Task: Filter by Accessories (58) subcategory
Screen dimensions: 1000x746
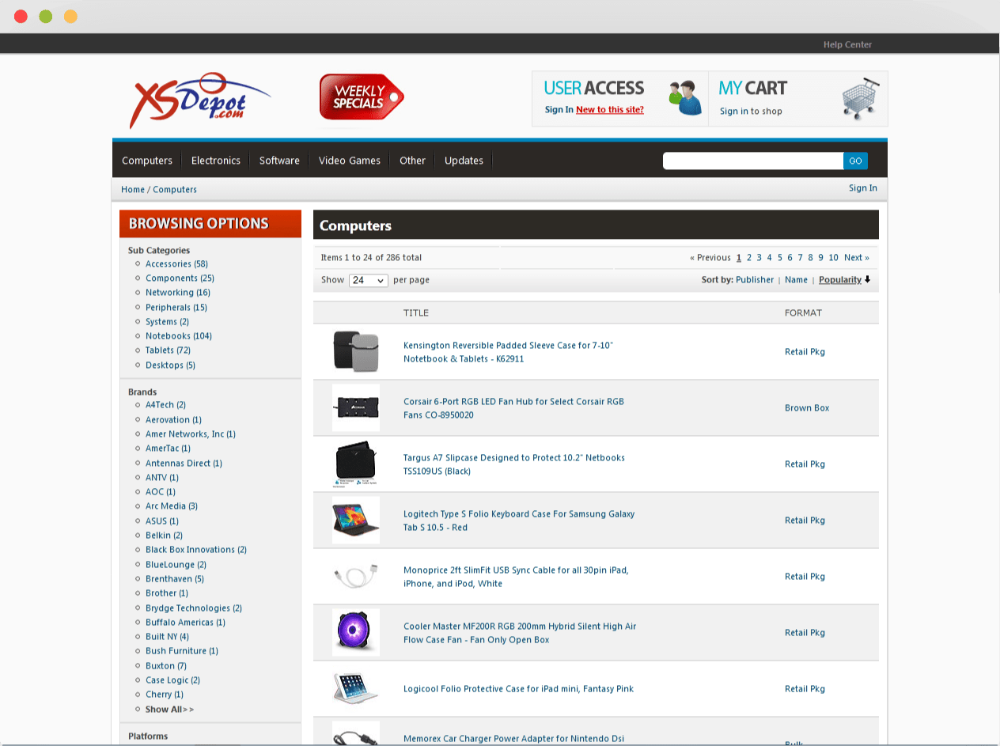Action: (x=176, y=264)
